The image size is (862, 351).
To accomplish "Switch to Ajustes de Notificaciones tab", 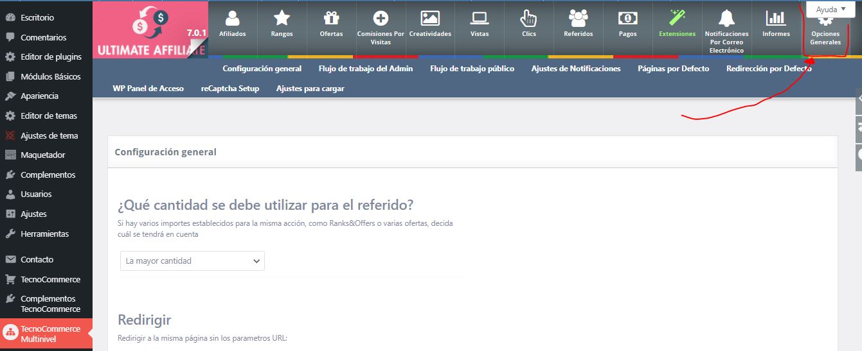I will [x=576, y=68].
